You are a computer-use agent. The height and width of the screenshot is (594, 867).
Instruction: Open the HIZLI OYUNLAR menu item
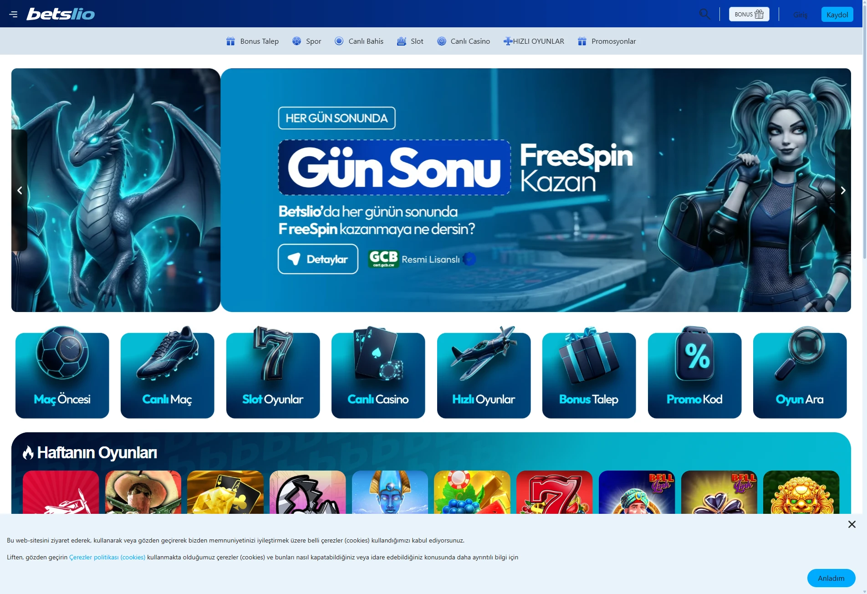point(534,41)
